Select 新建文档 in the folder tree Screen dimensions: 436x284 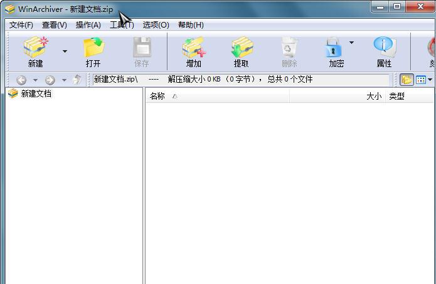[36, 94]
